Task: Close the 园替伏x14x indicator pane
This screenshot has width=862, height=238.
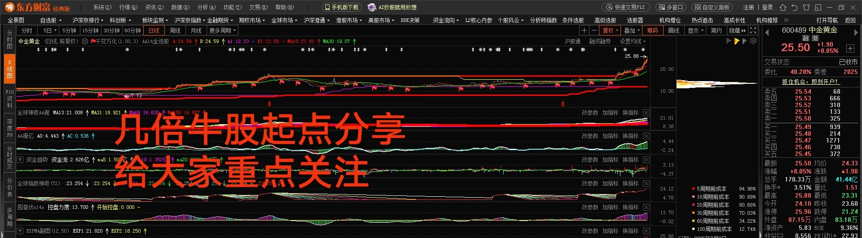Action: click(646, 207)
